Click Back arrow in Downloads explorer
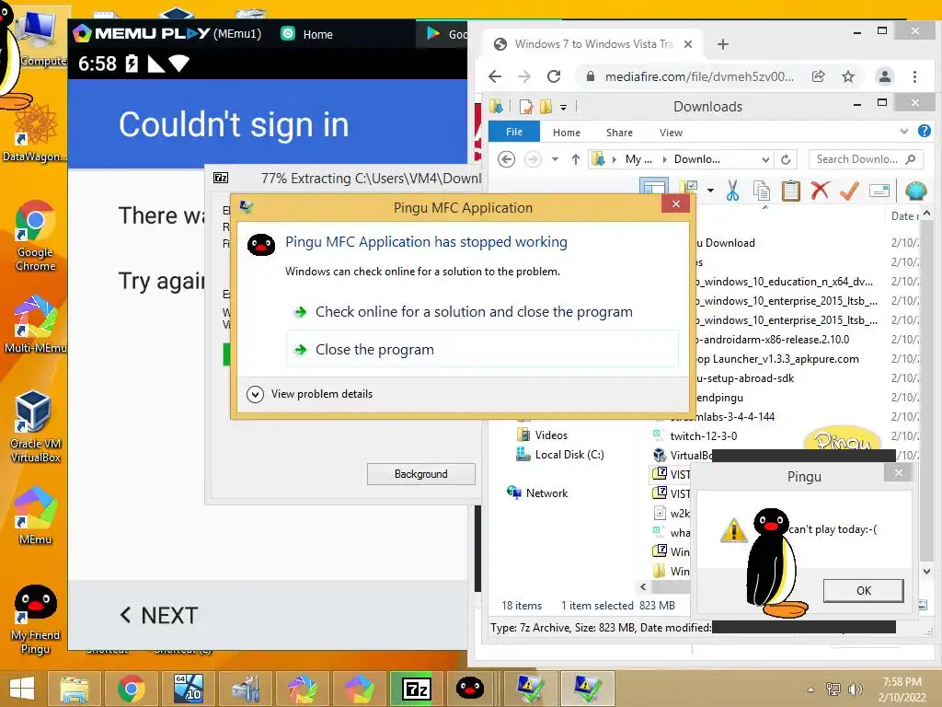Image resolution: width=942 pixels, height=707 pixels. [x=507, y=159]
